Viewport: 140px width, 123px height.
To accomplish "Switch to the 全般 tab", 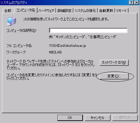I will tap(8, 10).
